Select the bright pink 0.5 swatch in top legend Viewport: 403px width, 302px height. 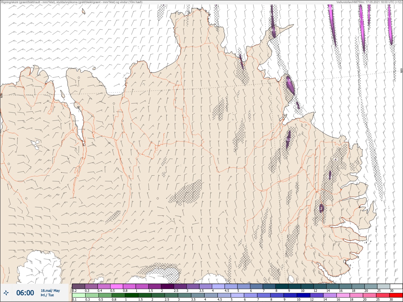116,286
